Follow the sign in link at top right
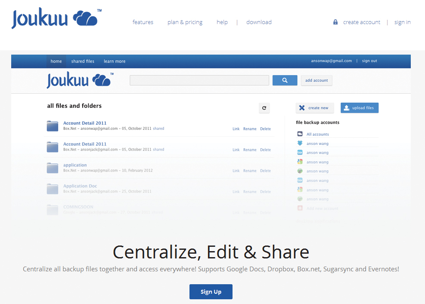 (x=402, y=22)
